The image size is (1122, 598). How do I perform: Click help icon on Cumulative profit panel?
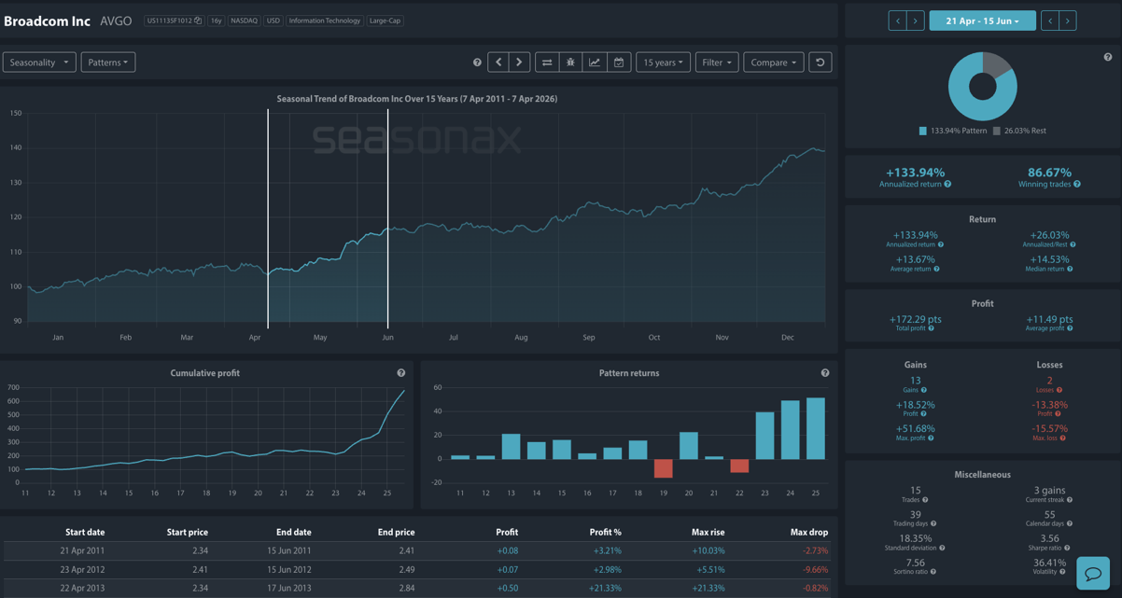point(401,373)
